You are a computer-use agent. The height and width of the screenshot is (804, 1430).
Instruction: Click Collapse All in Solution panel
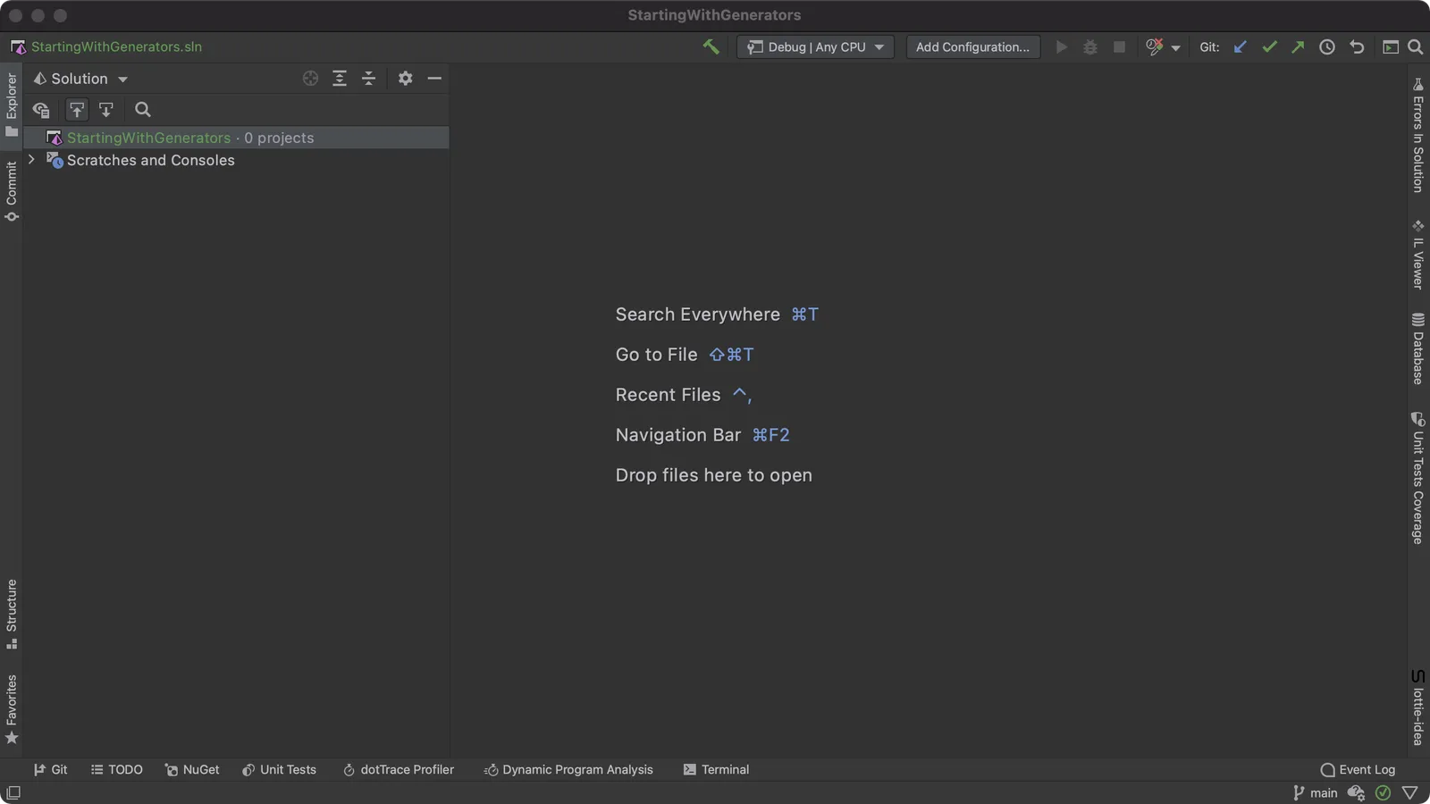tap(368, 79)
